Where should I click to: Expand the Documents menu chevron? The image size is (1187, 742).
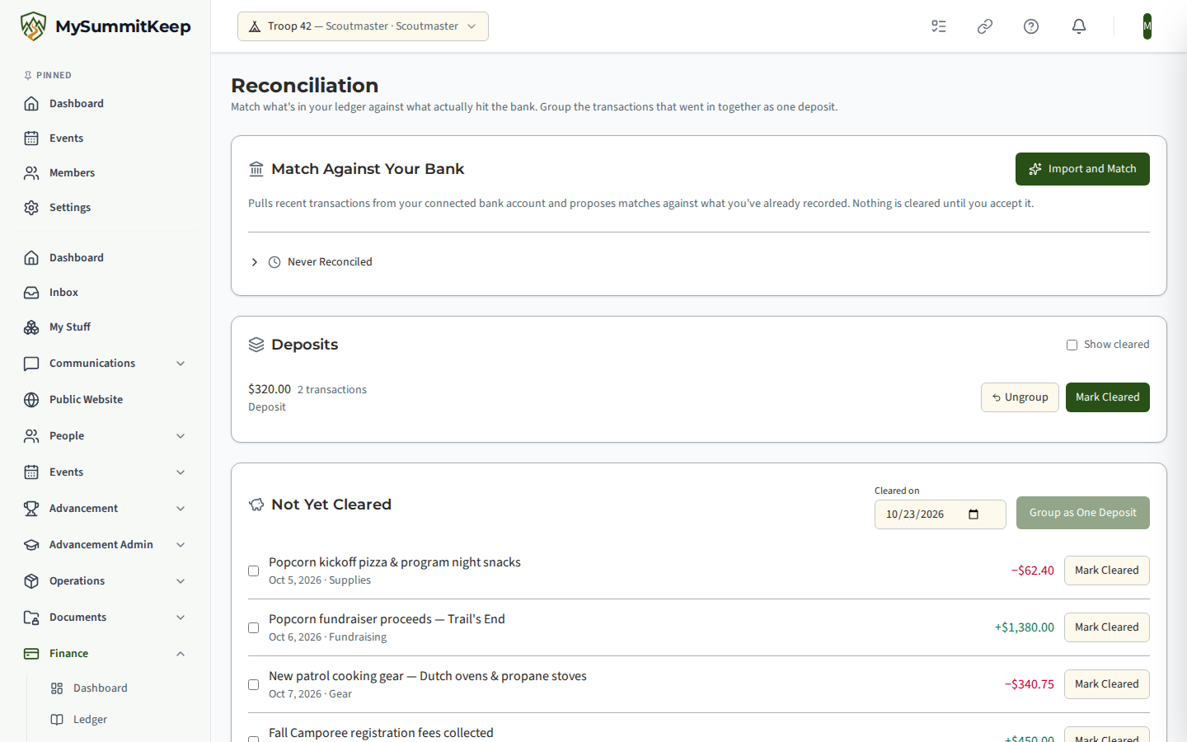[x=181, y=617]
